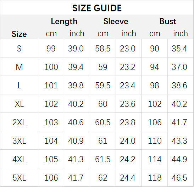Click the SIZE GUIDE title
Screen dimensions: 194x187
pos(97,8)
